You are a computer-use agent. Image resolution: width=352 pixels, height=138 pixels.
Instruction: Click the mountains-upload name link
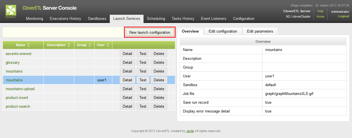[x=20, y=89]
